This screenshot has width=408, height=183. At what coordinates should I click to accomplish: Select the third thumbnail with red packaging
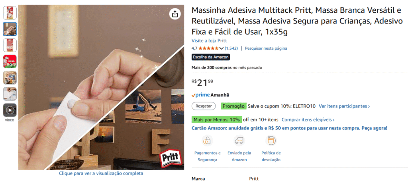(10, 45)
